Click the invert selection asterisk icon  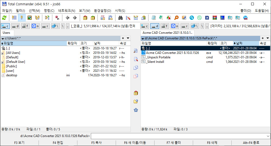tap(57, 18)
